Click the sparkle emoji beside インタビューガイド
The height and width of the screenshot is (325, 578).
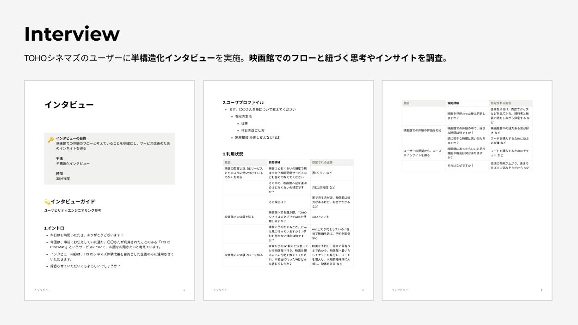tap(47, 202)
